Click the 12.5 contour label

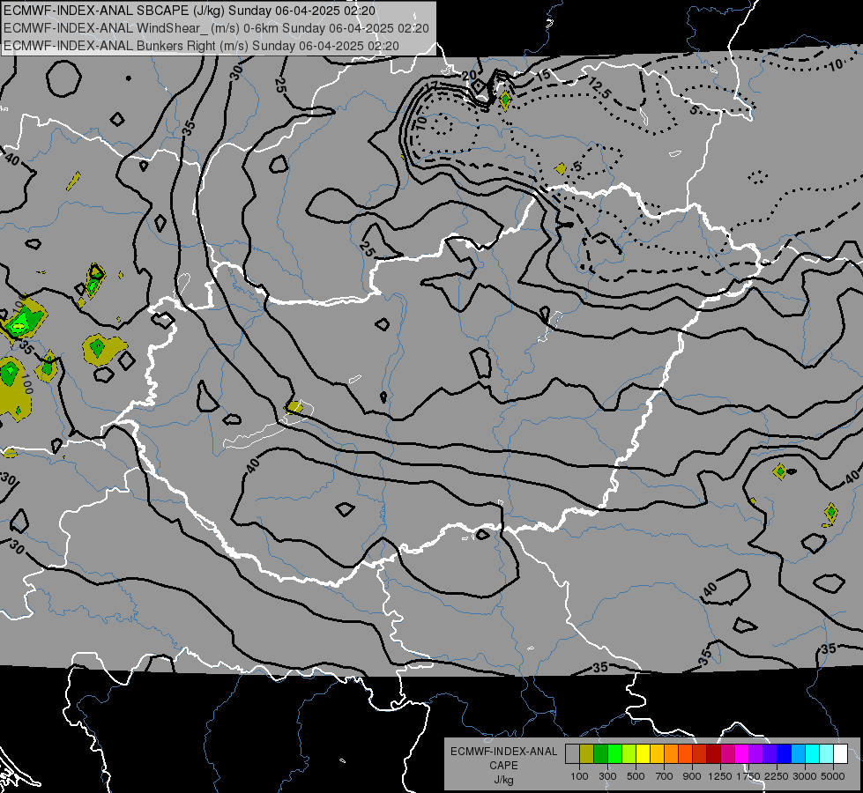[x=600, y=88]
